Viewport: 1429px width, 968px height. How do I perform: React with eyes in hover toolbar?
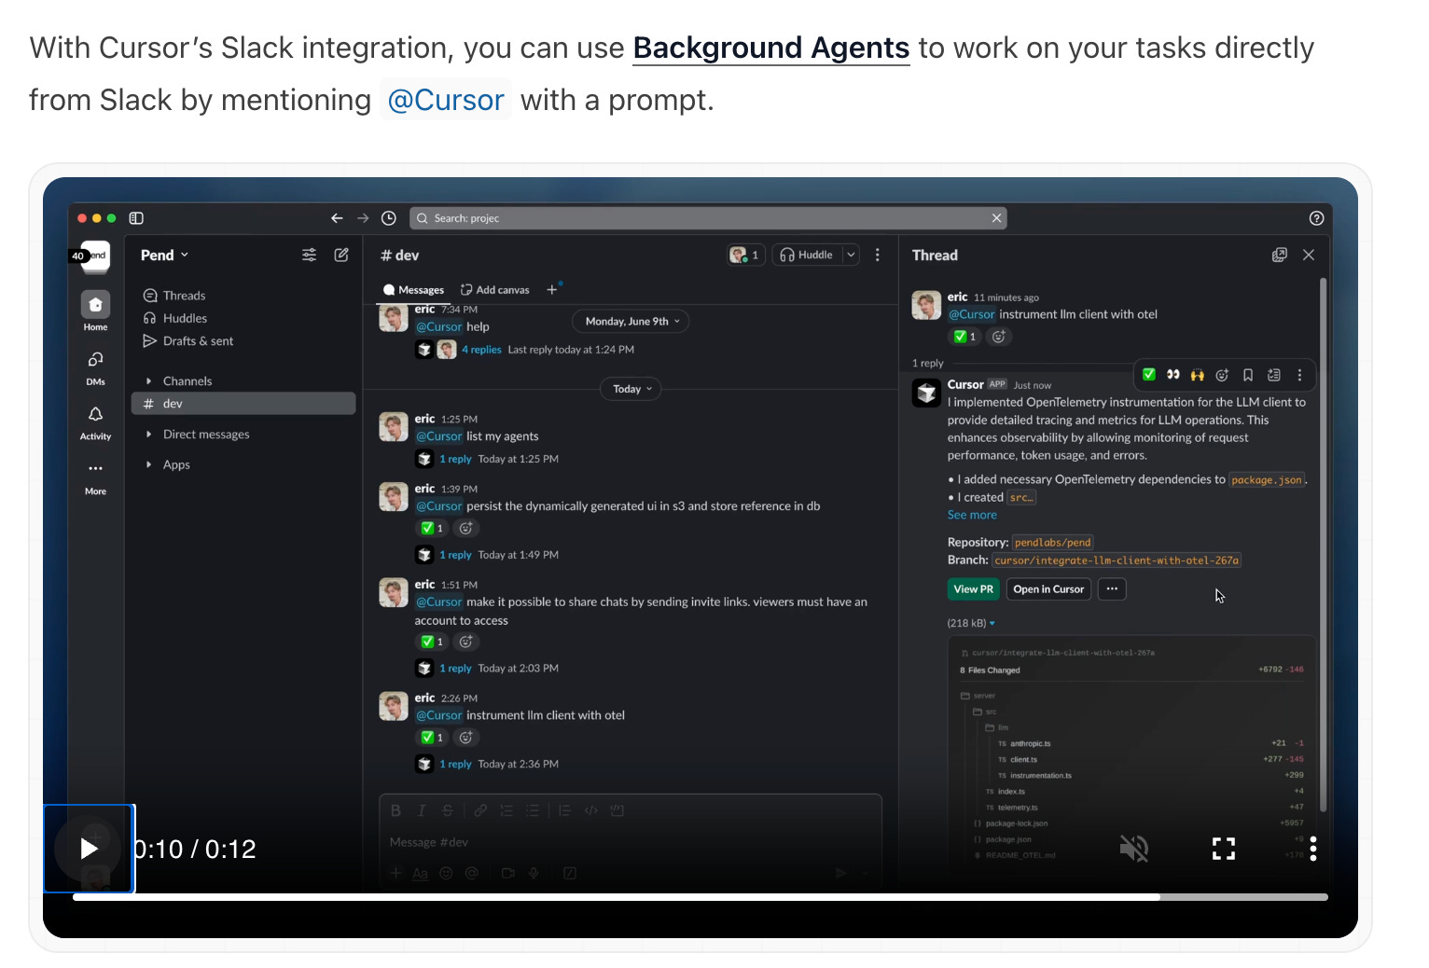click(1173, 375)
